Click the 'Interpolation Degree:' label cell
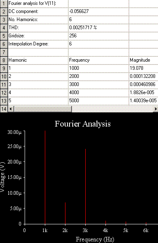This screenshot has width=158, height=243. point(38,44)
